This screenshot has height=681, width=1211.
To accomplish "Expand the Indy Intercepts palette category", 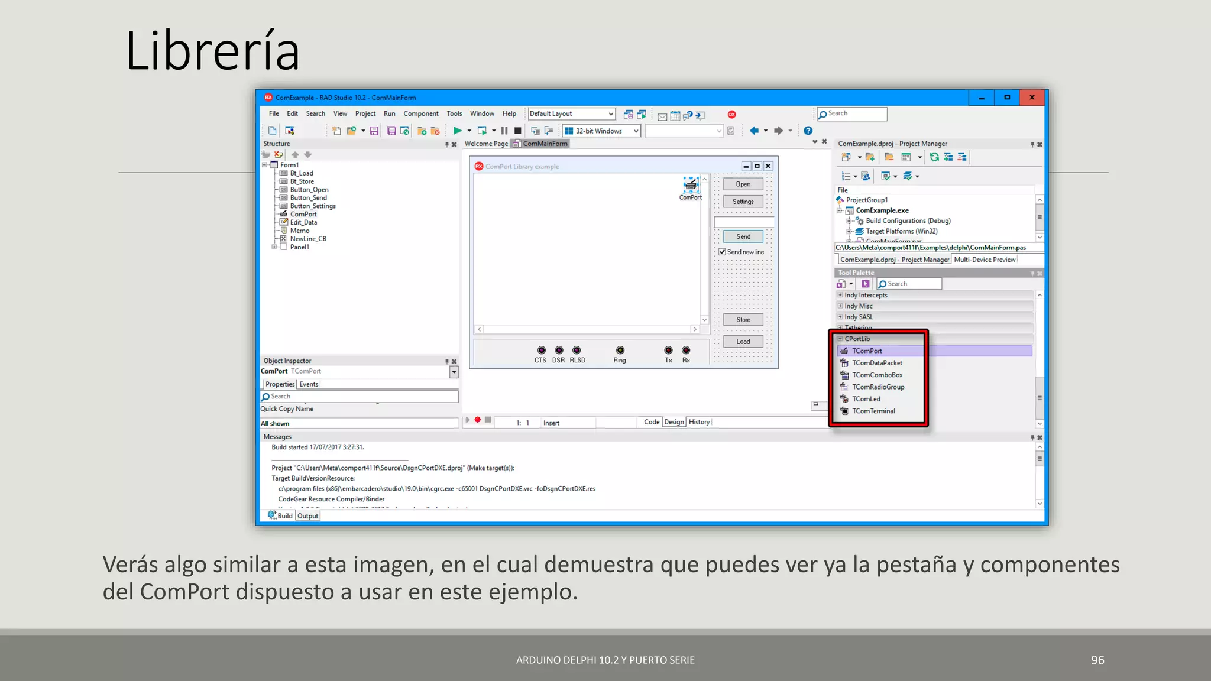I will point(840,295).
